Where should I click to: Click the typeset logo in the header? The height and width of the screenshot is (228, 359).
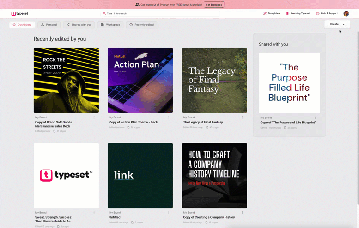(x=20, y=14)
